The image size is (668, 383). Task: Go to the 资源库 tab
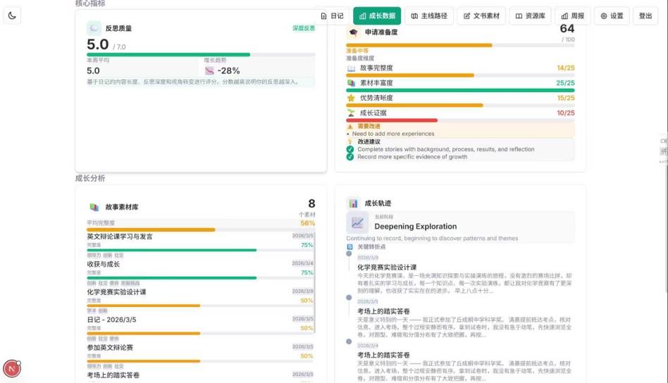click(x=531, y=15)
